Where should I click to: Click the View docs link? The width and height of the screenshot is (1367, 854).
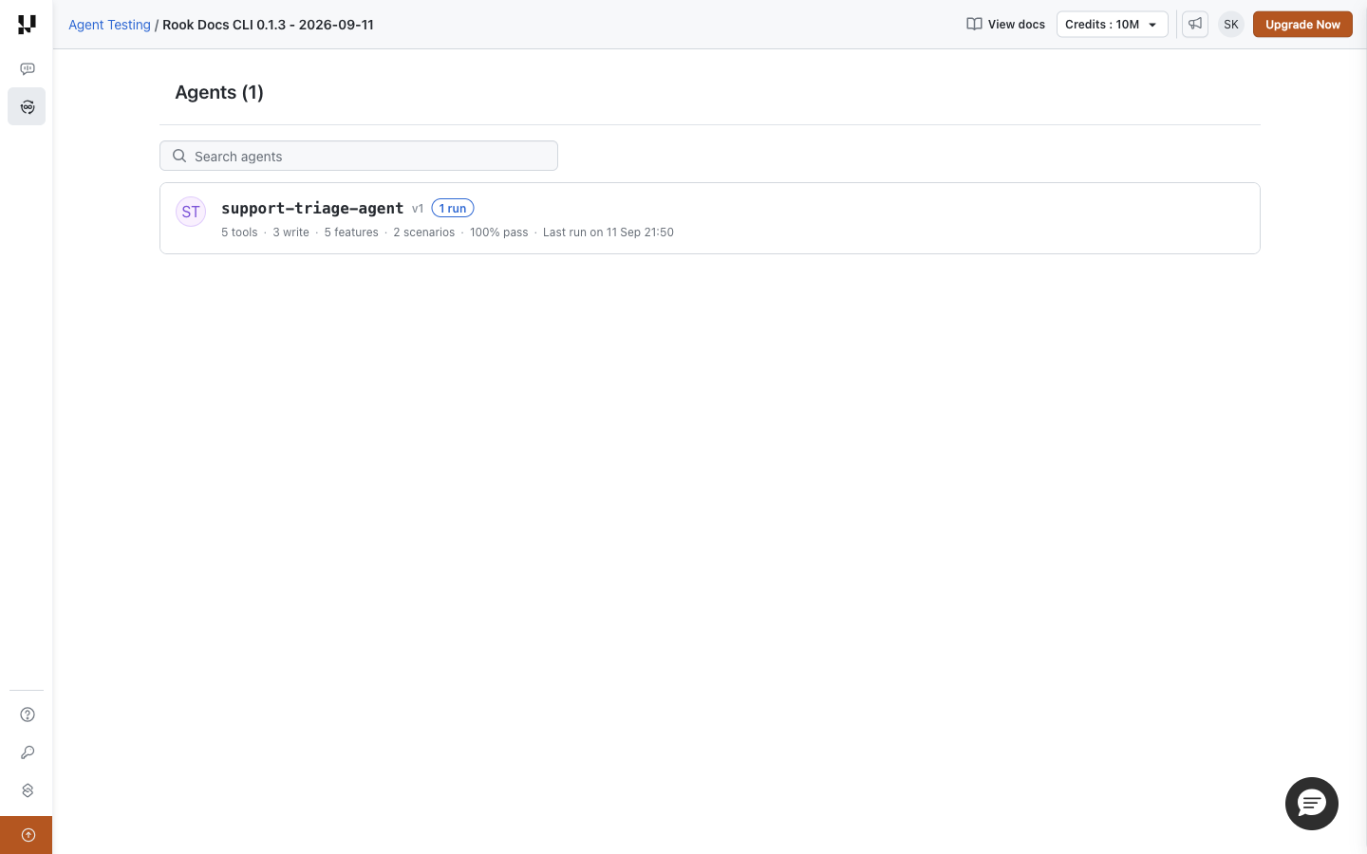click(x=1005, y=24)
